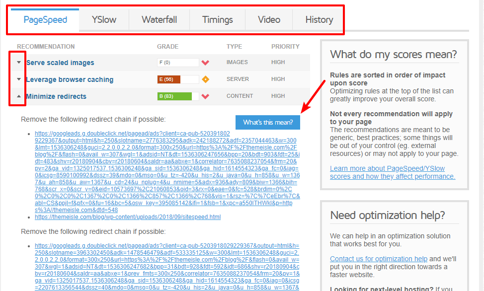Screen dimensions: 484x291
Task: Click the B (83) green grade bar
Action: (178, 96)
